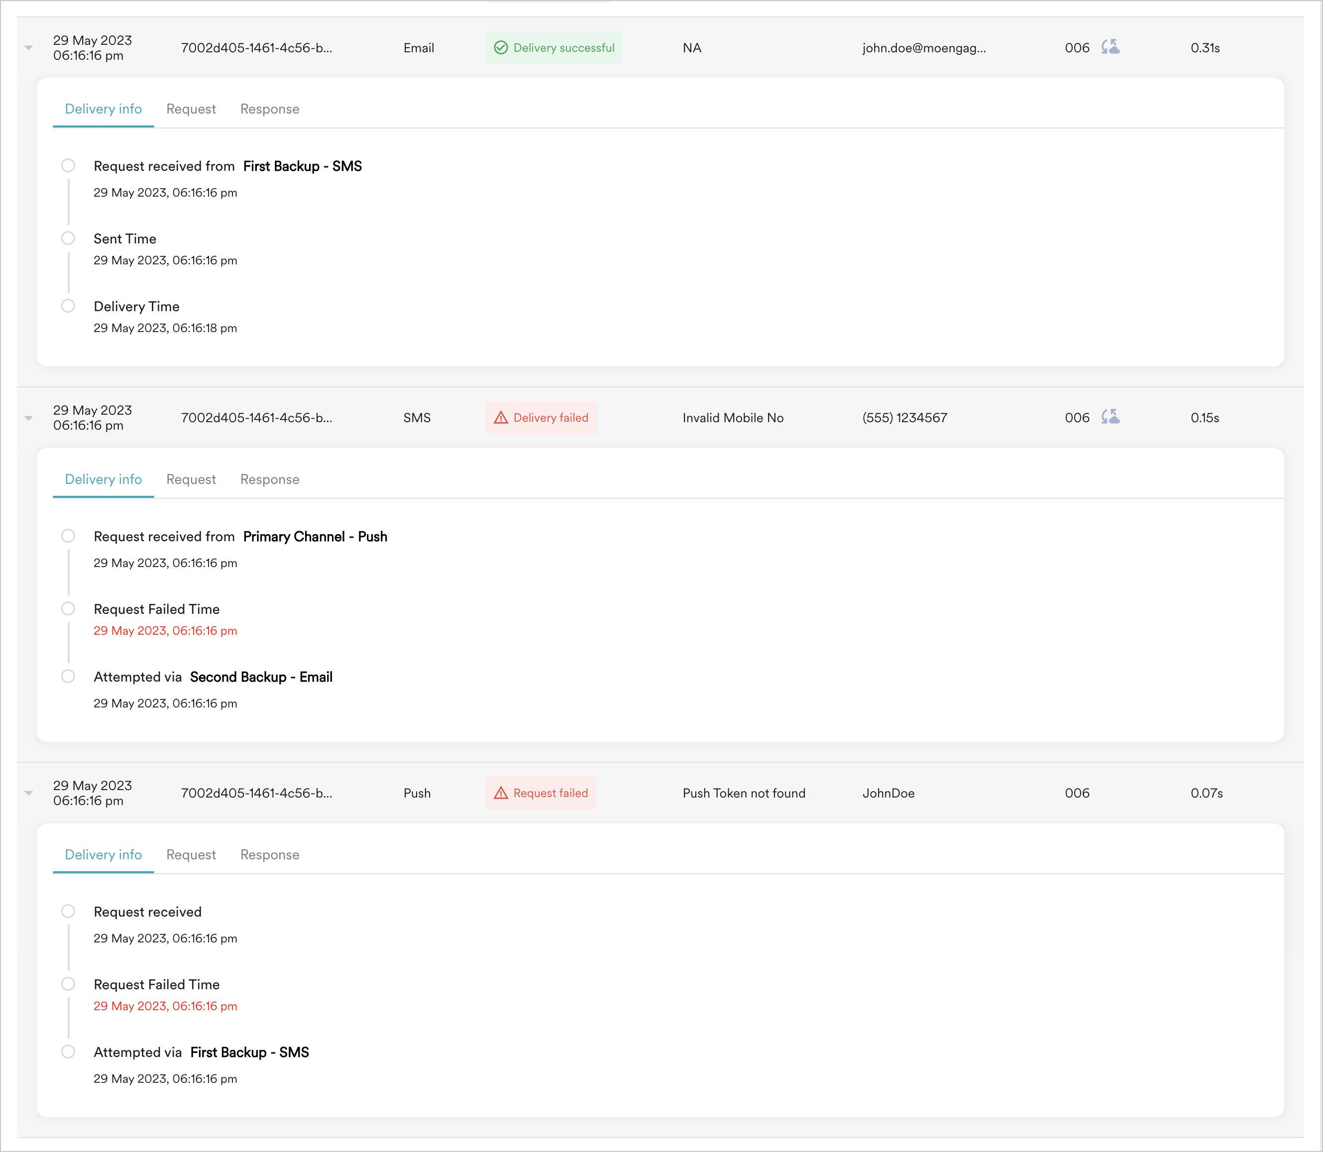This screenshot has width=1323, height=1152.
Task: Click timeline circle beside Sent Time
Action: 68,238
